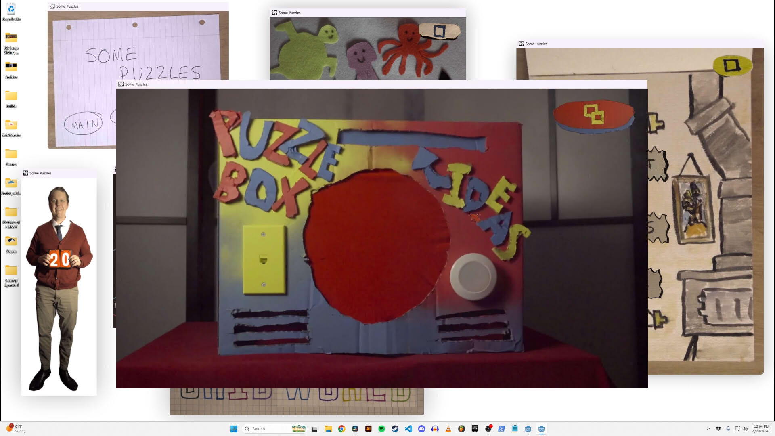Open Epic Games Launcher from the taskbar
The image size is (775, 436).
475,429
